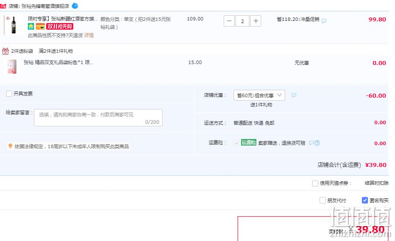Click the orange credit card icon under title
This screenshot has width=395, height=241.
[40, 27]
